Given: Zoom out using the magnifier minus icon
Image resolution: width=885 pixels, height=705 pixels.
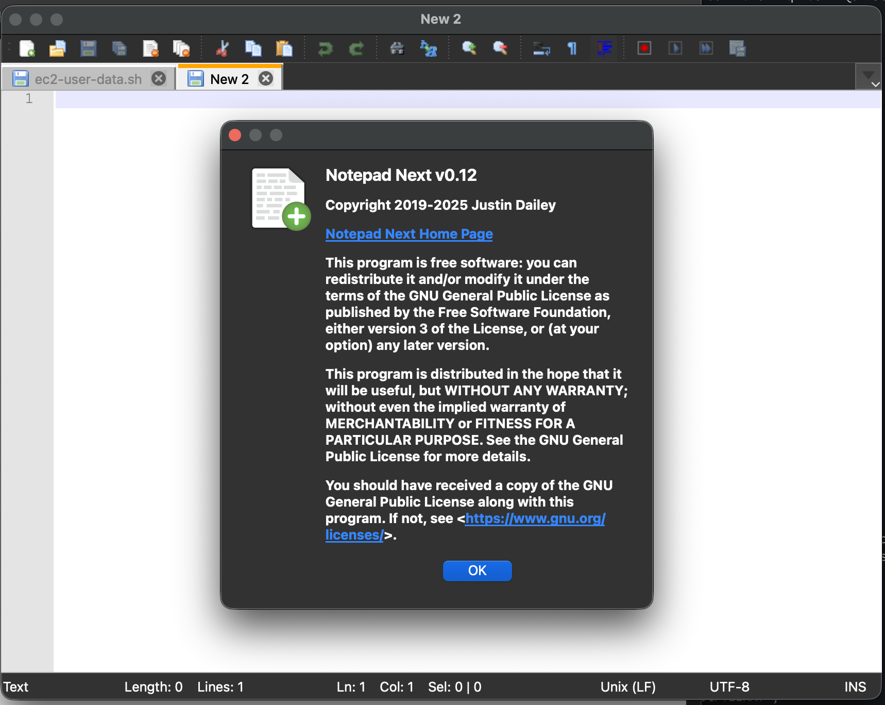Looking at the screenshot, I should coord(500,48).
